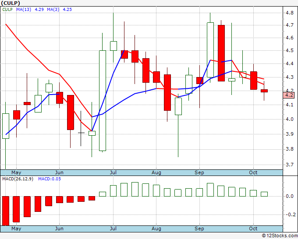The width and height of the screenshot is (298, 239).
Task: Click the 4.5 price axis label
Action: tap(290, 50)
